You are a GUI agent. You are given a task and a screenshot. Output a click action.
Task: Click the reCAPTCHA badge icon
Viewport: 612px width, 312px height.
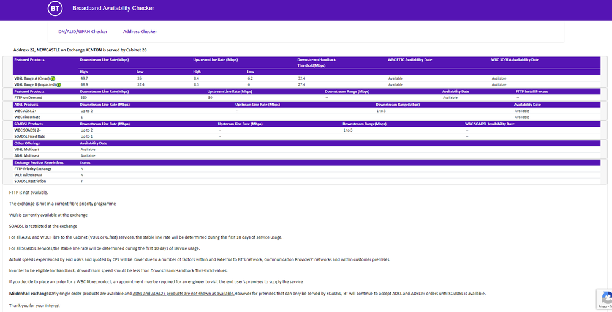click(x=605, y=299)
